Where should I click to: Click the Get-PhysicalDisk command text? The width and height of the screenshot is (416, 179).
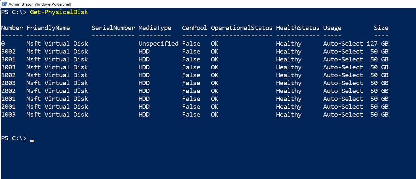tap(59, 12)
